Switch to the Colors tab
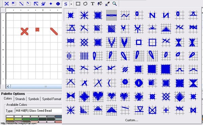 [8, 99]
